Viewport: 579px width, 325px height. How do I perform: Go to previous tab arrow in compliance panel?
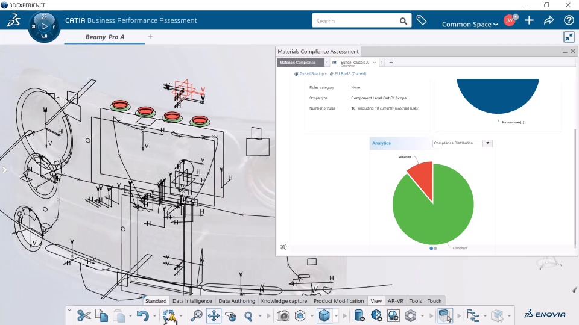[327, 63]
